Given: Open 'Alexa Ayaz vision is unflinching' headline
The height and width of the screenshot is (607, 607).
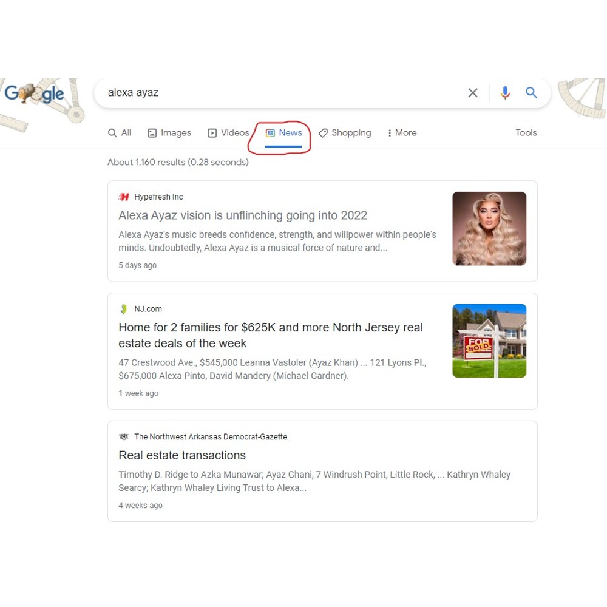Looking at the screenshot, I should [243, 215].
